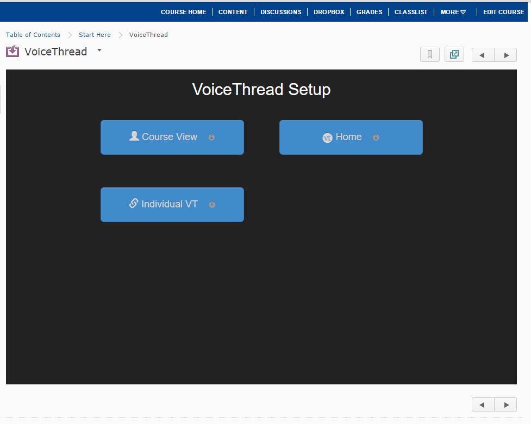Open the Discussions navbar item
Screen dimensions: 531x424
pos(280,12)
